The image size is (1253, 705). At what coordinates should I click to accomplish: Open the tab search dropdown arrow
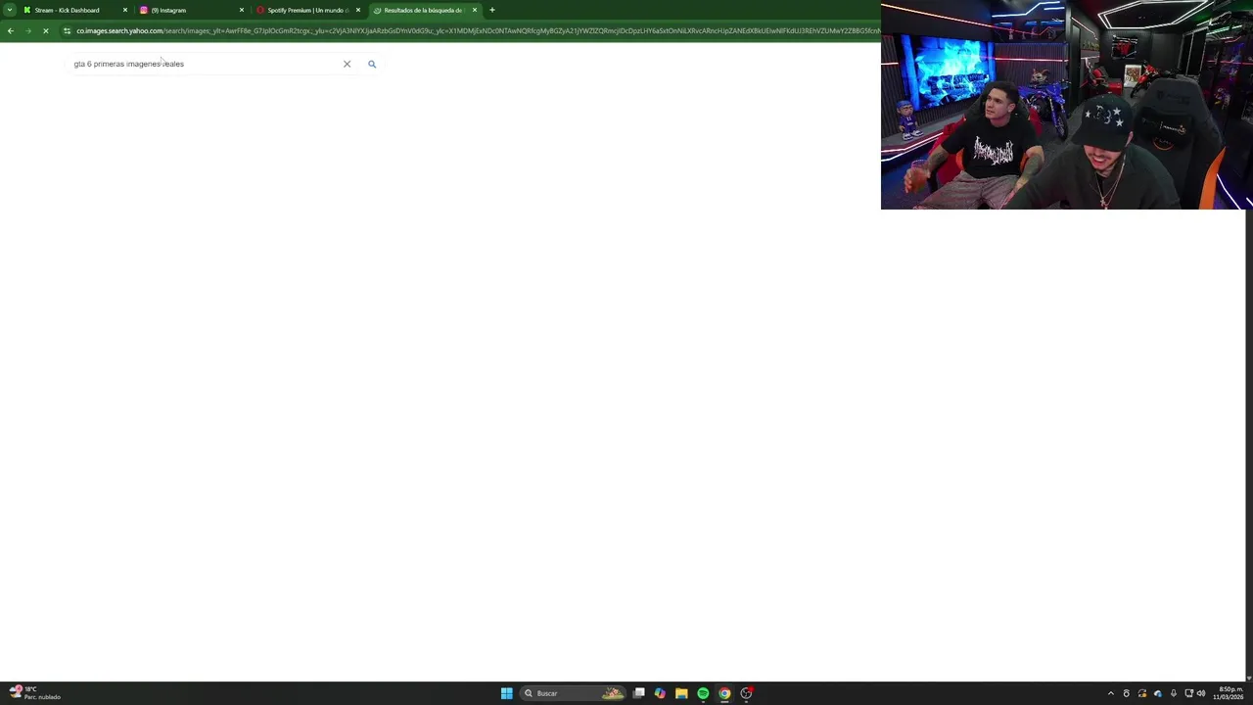click(x=9, y=10)
